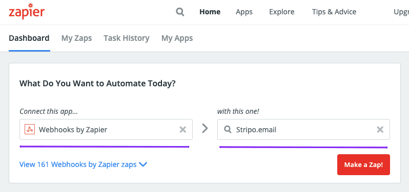Click the magnifier inside the Stripo.email field

pos(228,129)
